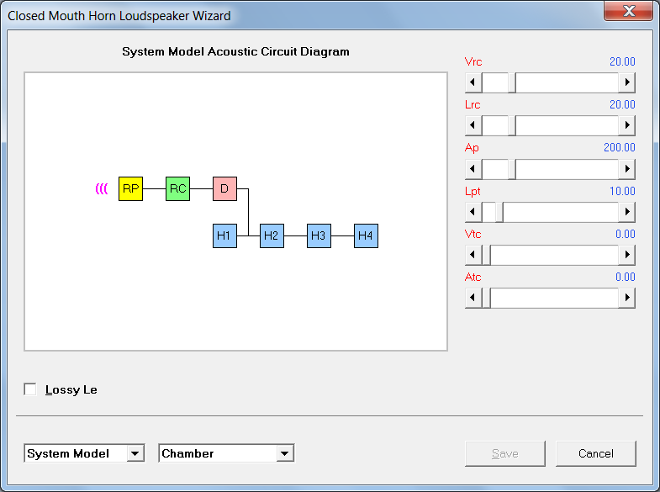Increase Lrc with right arrow
The height and width of the screenshot is (492, 660).
click(626, 125)
